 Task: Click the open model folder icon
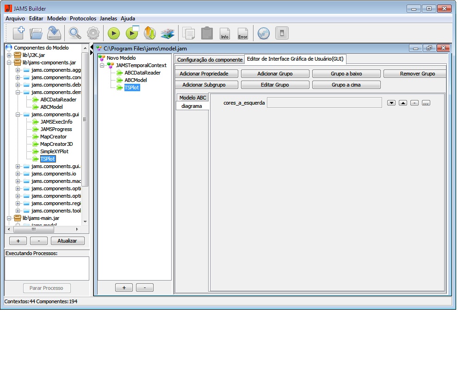tap(36, 33)
